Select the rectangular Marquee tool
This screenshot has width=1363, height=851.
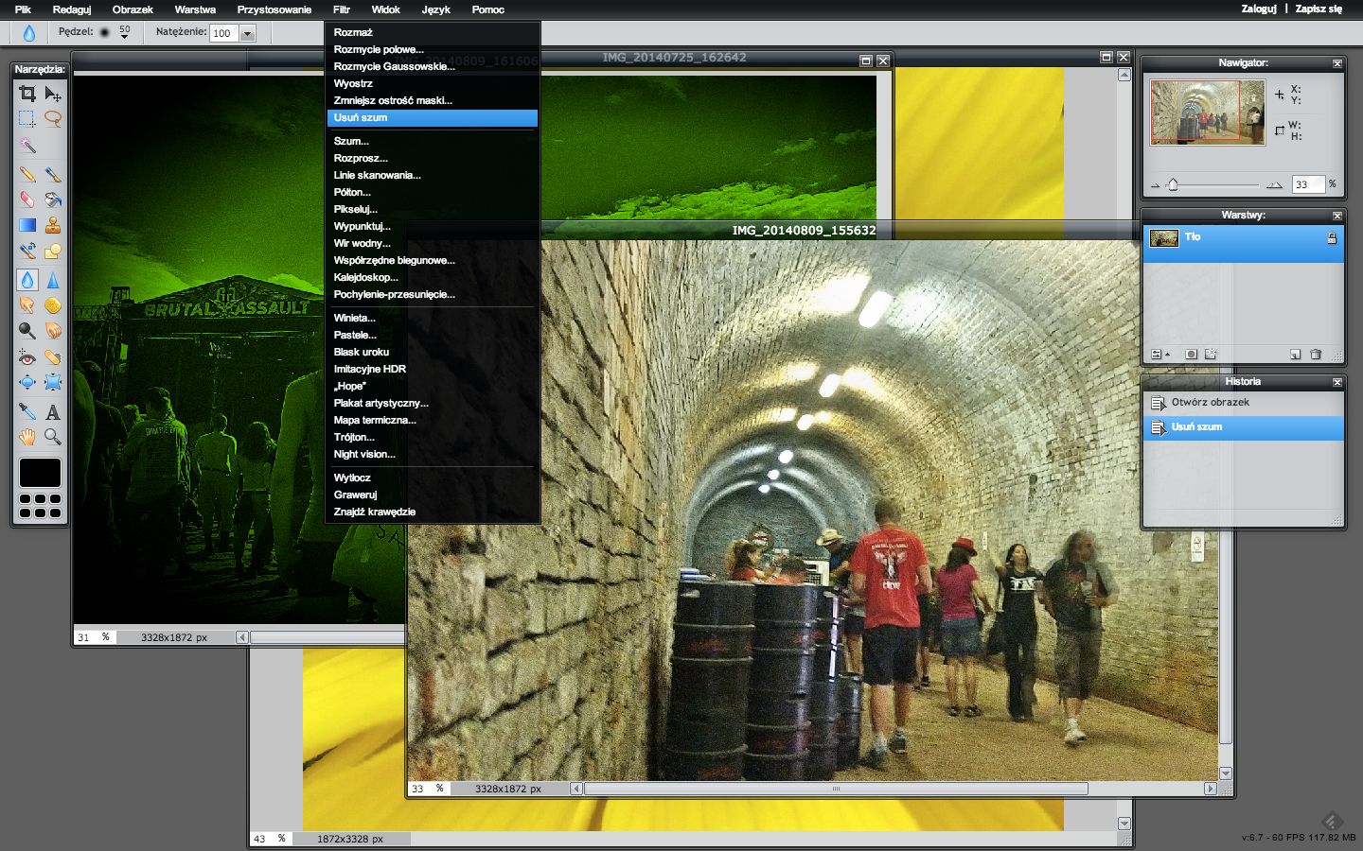tap(27, 119)
